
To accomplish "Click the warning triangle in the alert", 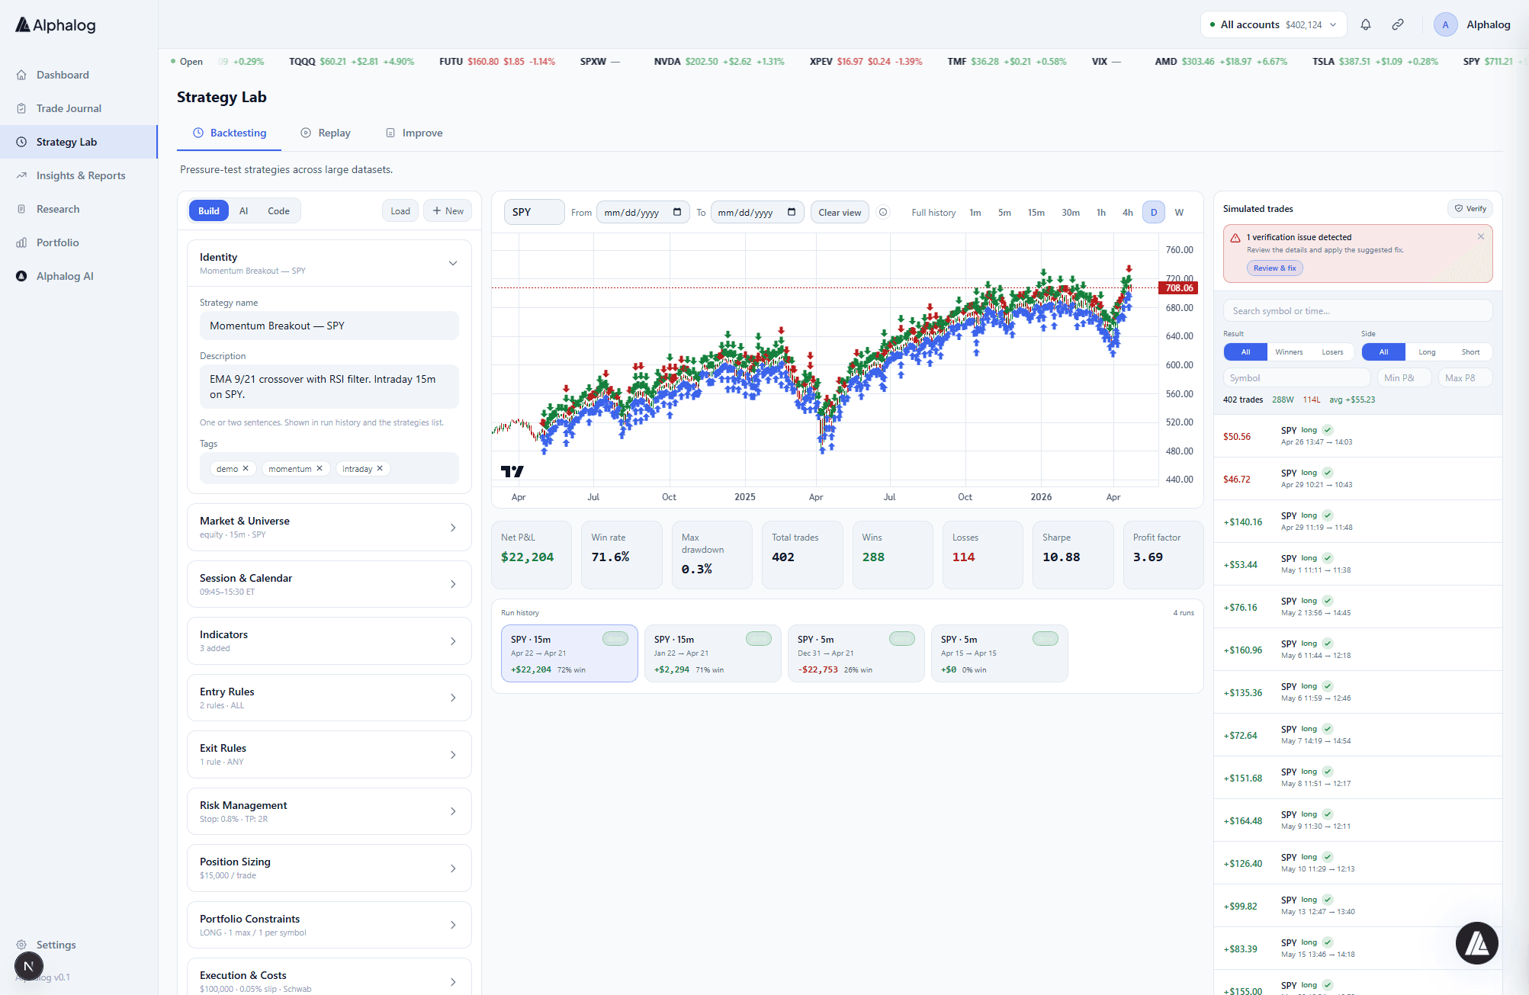I will click(1235, 238).
